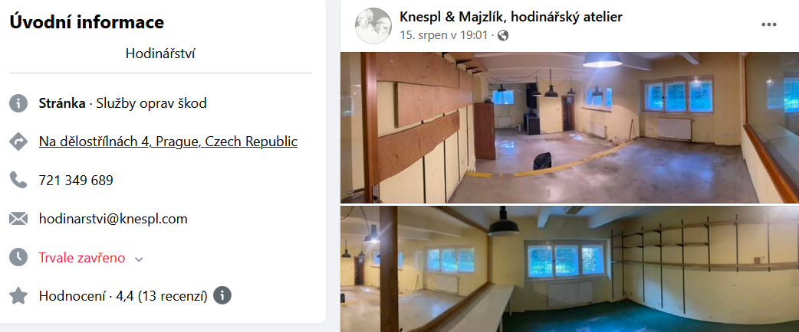Click the envelope email icon
799x332 pixels.
(x=18, y=219)
